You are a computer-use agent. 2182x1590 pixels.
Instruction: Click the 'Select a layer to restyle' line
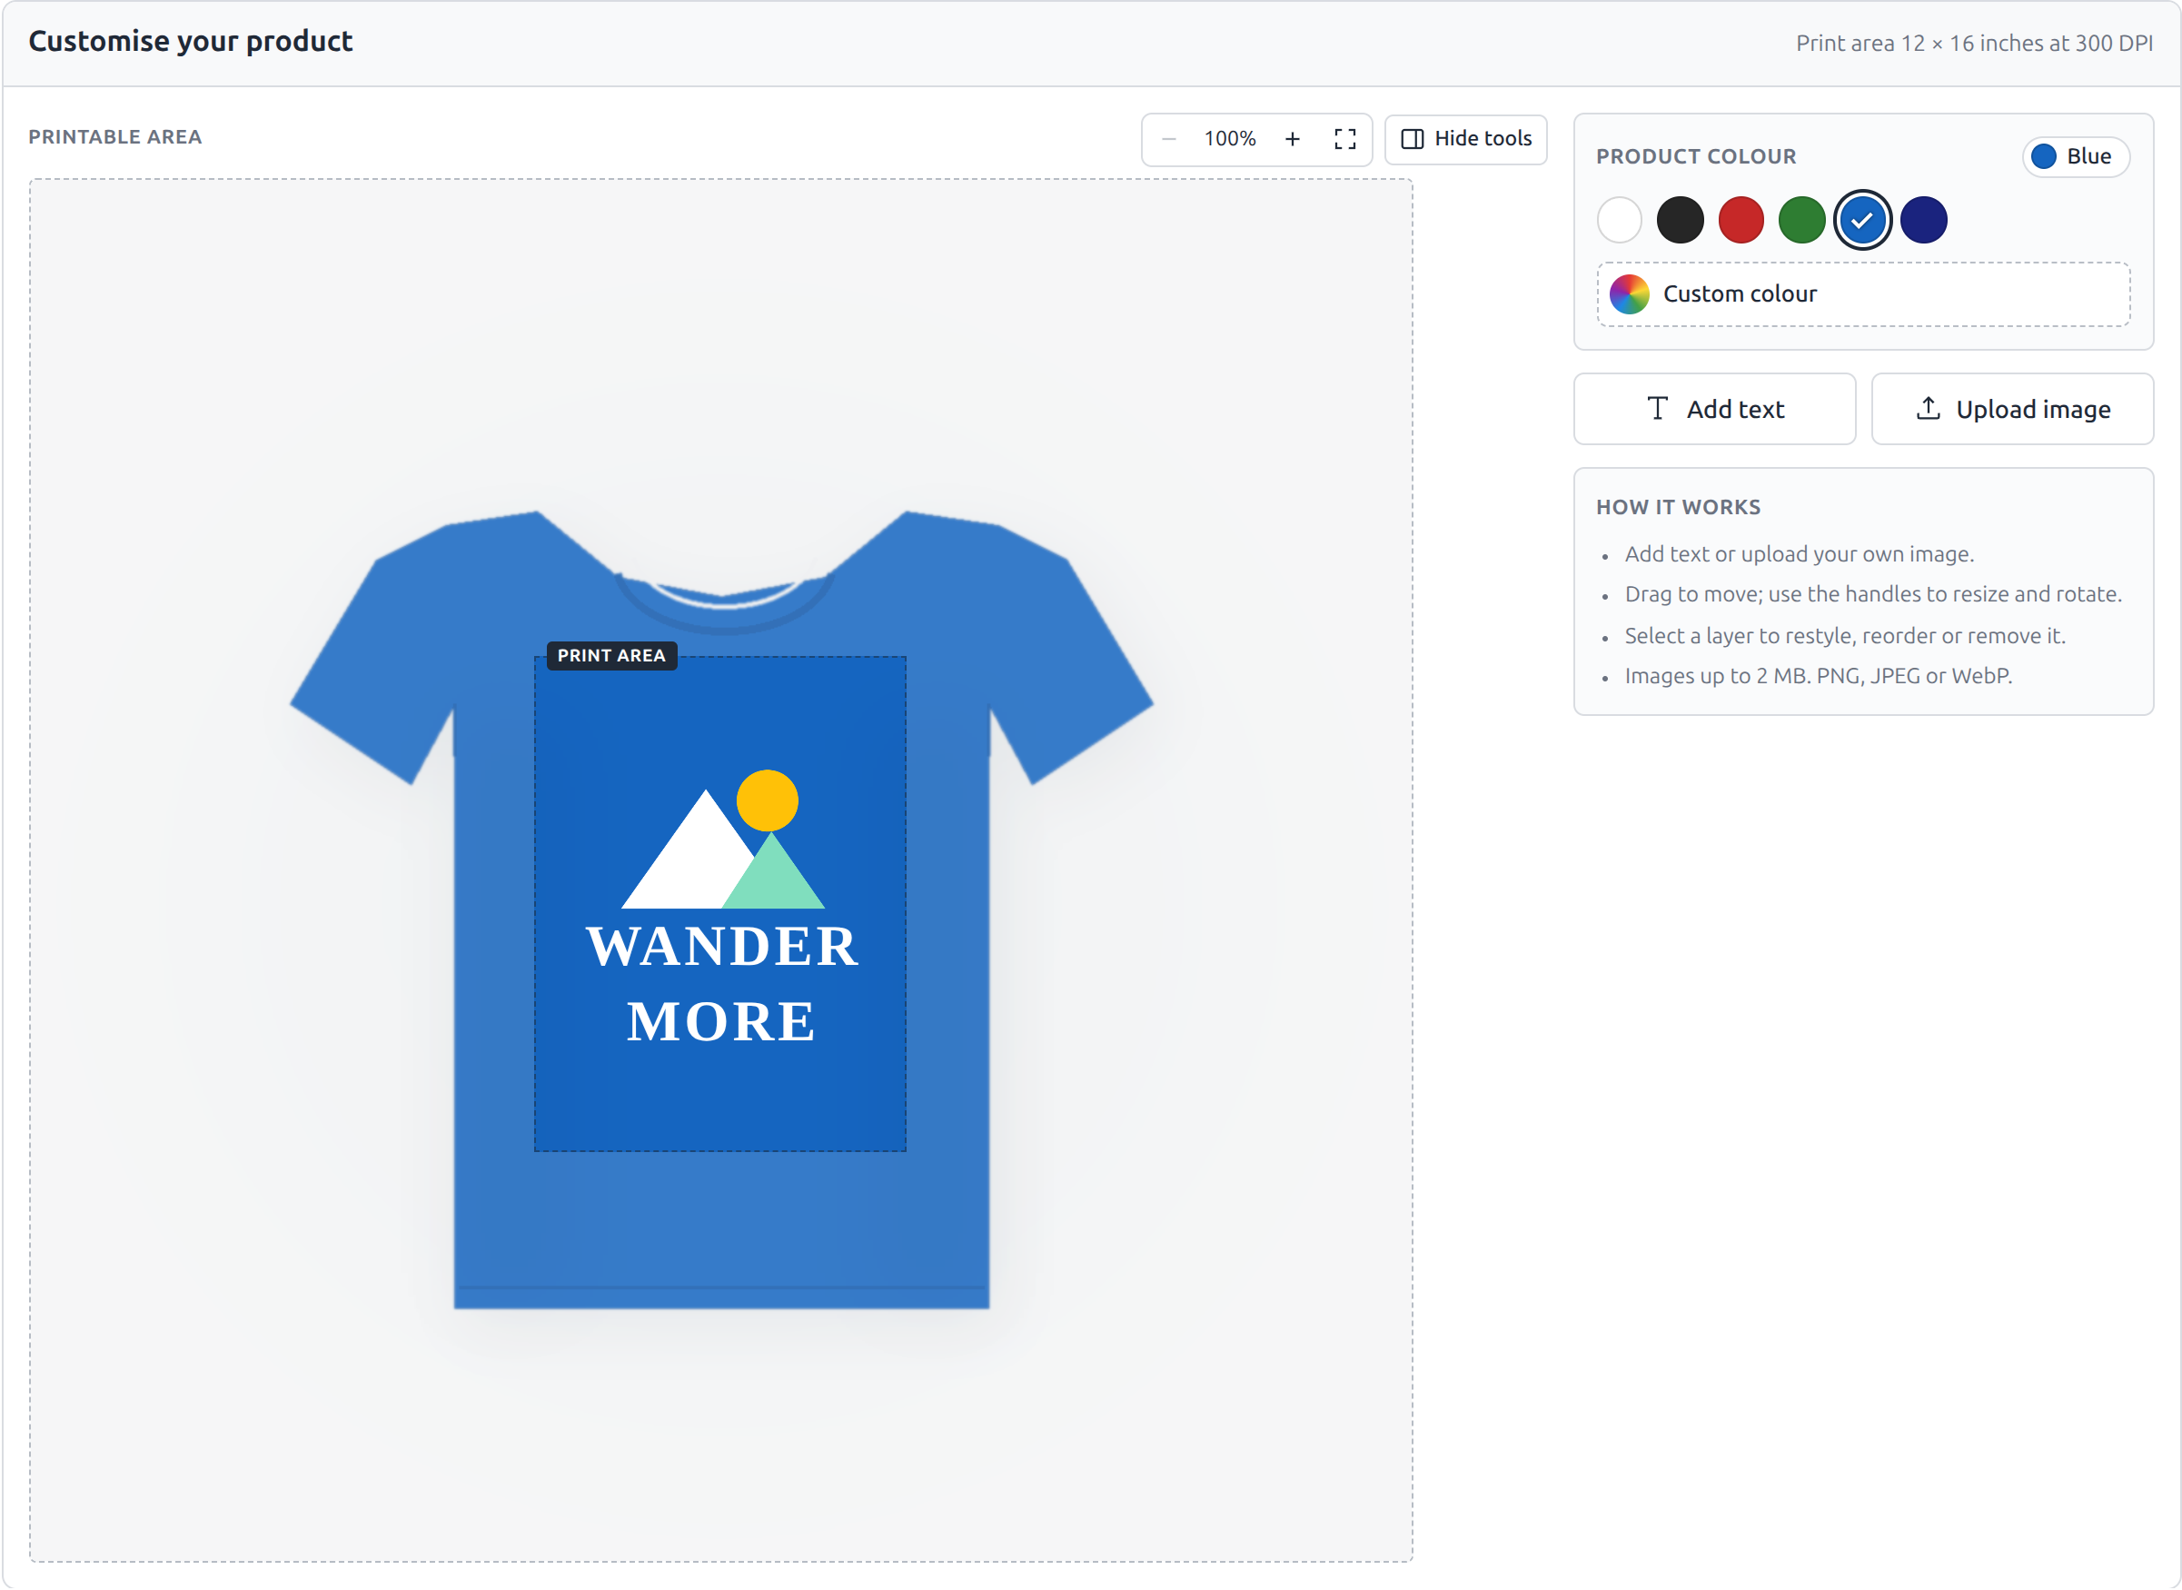(1844, 636)
